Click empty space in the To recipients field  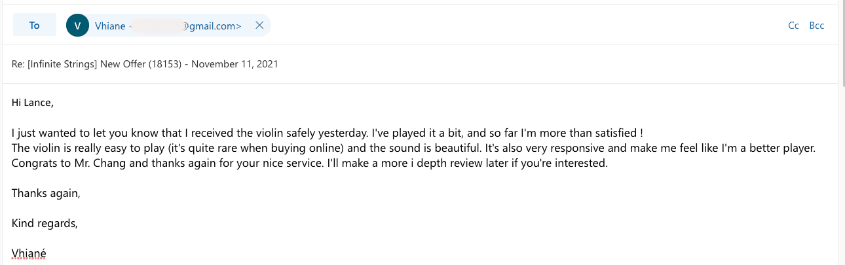tap(524, 26)
